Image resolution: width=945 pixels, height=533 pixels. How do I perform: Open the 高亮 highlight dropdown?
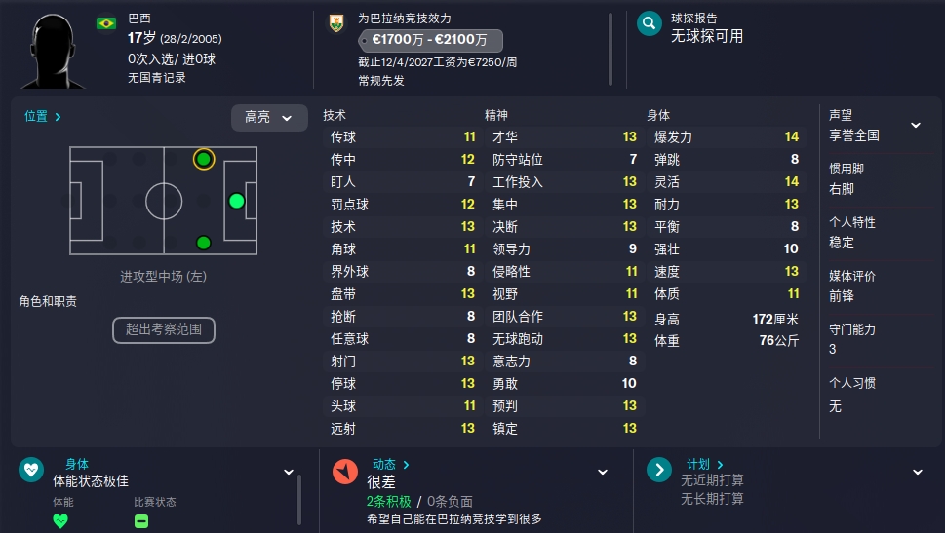click(x=269, y=118)
